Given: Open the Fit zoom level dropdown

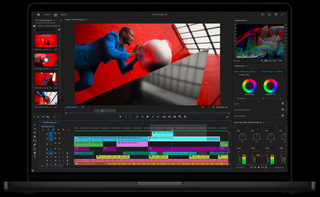Looking at the screenshot, I should pyautogui.click(x=86, y=107).
